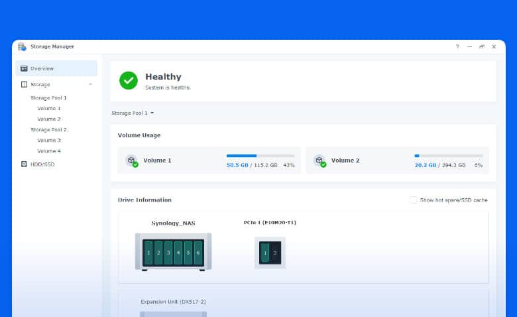Click the 20.2 GB used value
This screenshot has width=517, height=317.
coord(426,165)
